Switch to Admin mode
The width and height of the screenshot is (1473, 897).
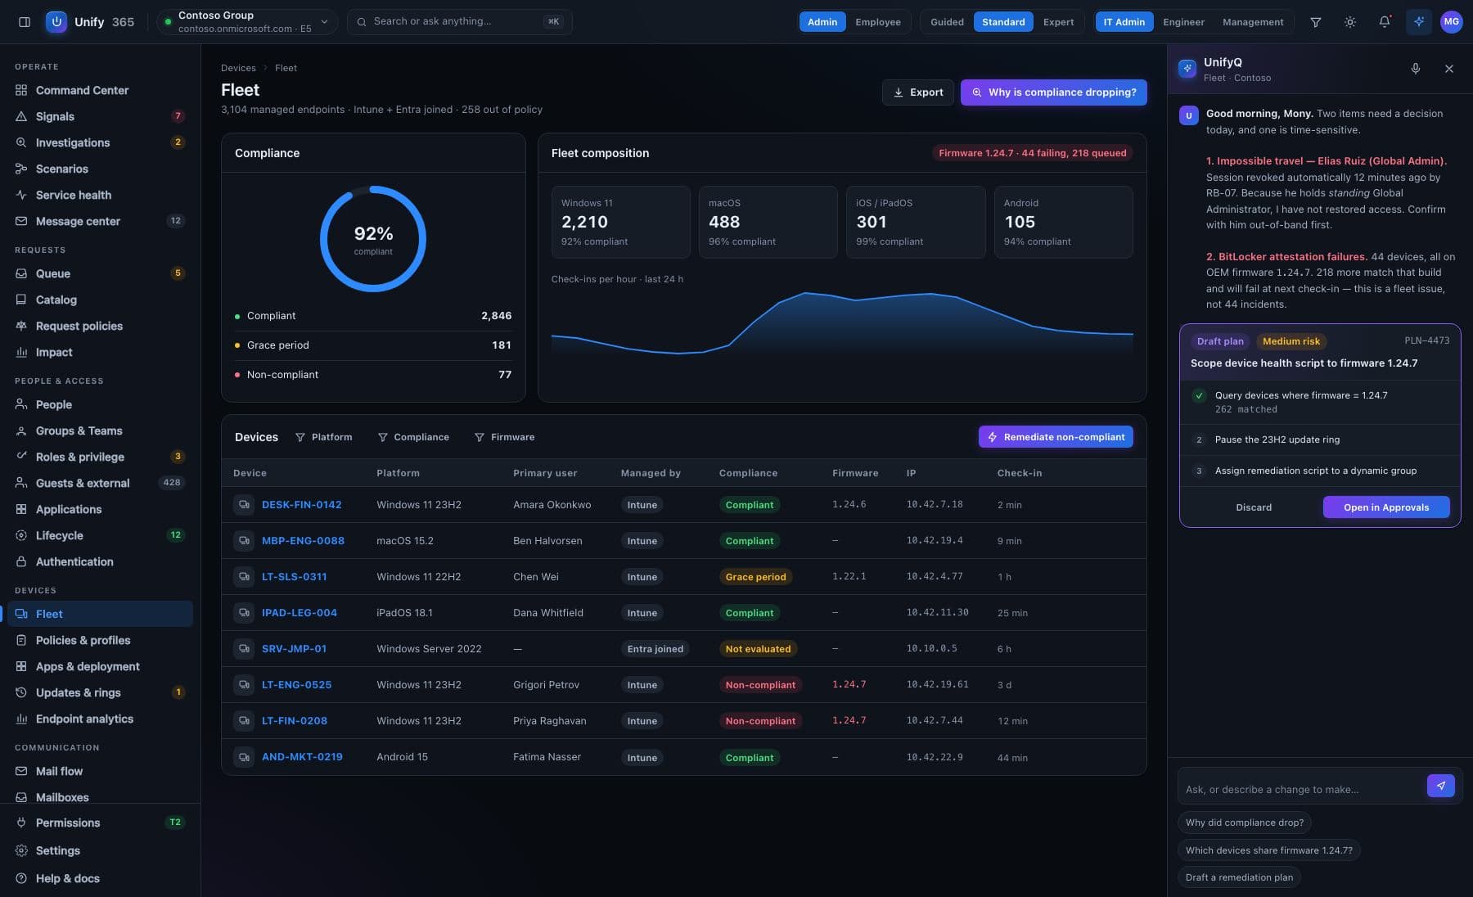(822, 22)
